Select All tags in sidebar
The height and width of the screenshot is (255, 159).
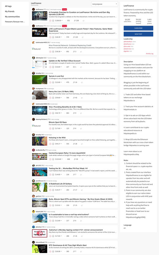click(8, 6)
